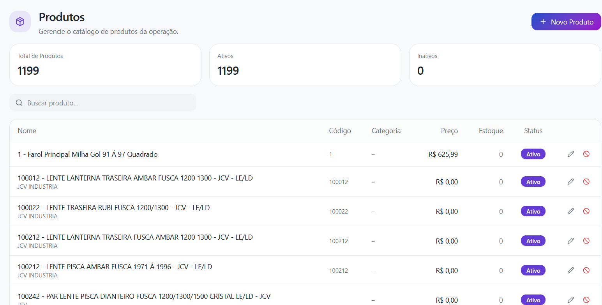
Task: Click the Produtos page title
Action: click(62, 17)
